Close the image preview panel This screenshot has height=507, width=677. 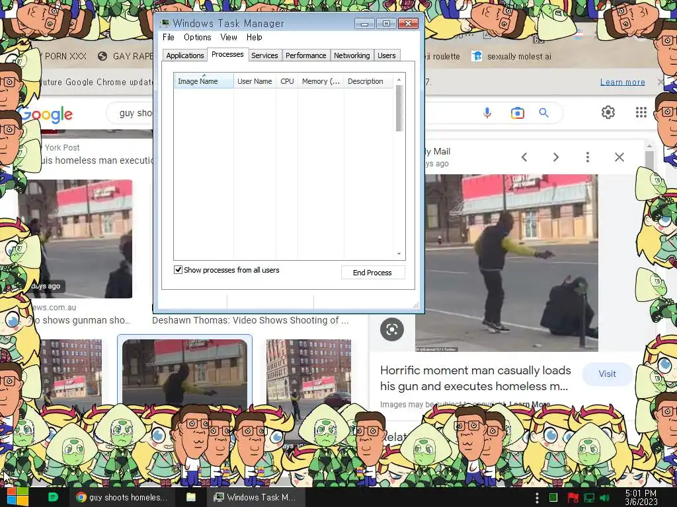(x=619, y=157)
